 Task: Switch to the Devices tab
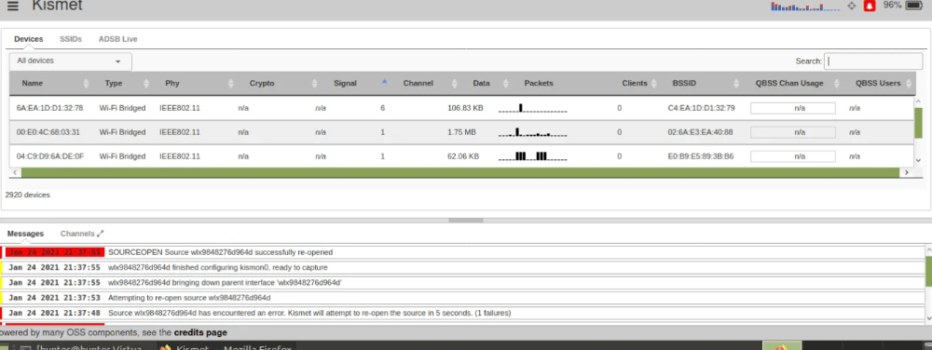coord(29,39)
